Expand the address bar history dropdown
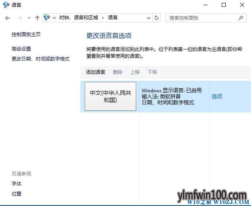Viewport: 251px width, 206px height. (x=149, y=18)
